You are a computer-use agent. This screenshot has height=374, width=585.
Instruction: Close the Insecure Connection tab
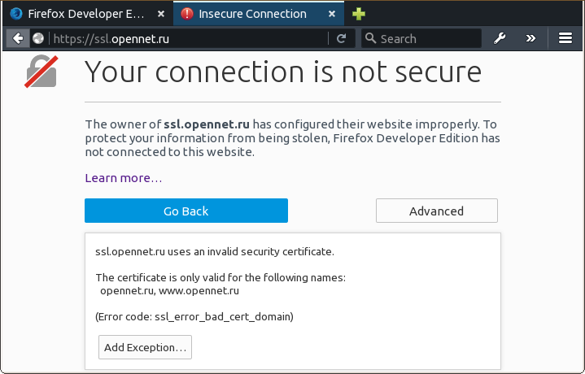(x=332, y=14)
